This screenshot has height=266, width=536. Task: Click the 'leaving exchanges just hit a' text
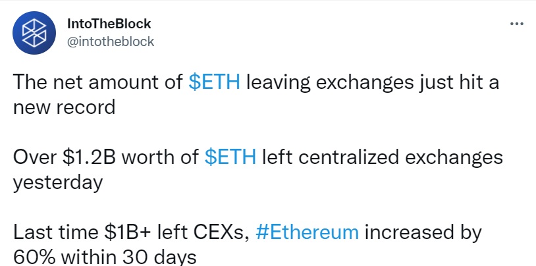pos(373,84)
